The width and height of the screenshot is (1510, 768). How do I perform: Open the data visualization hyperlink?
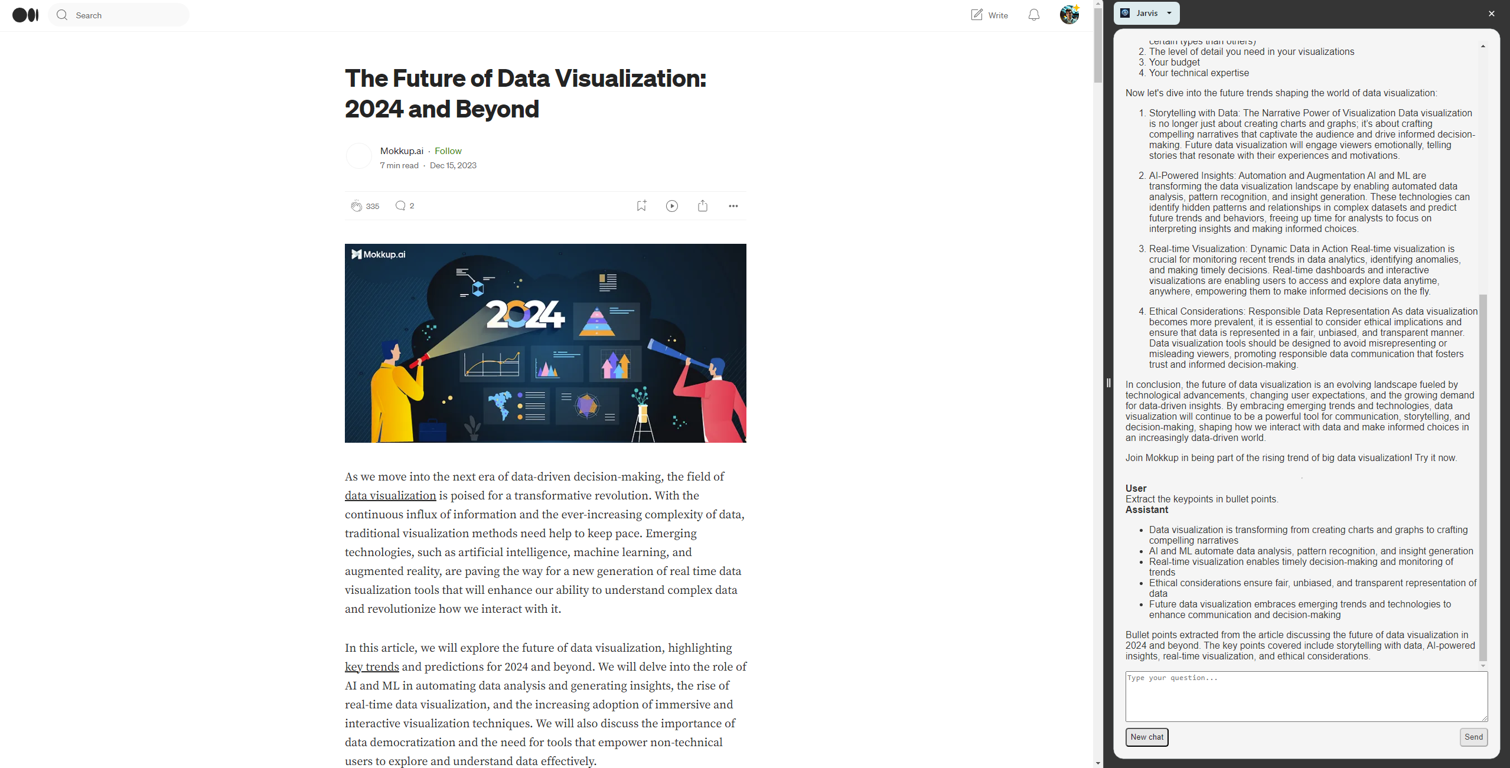click(x=390, y=496)
